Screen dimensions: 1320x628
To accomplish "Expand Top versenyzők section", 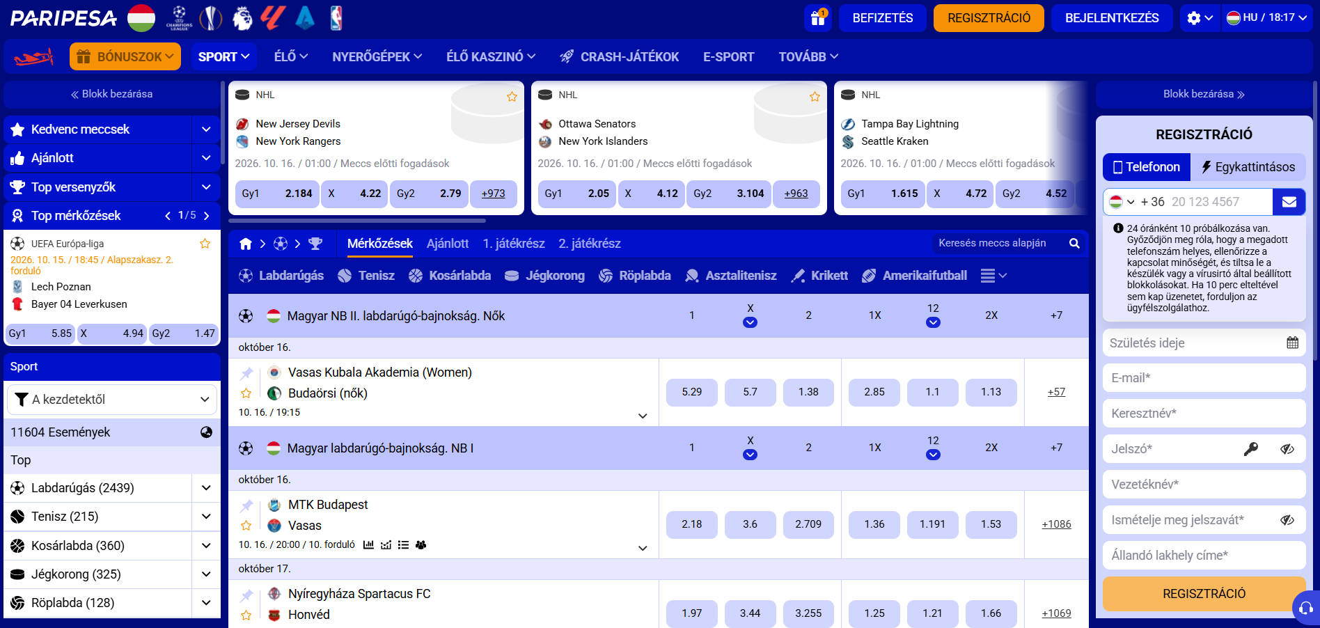I will [206, 187].
